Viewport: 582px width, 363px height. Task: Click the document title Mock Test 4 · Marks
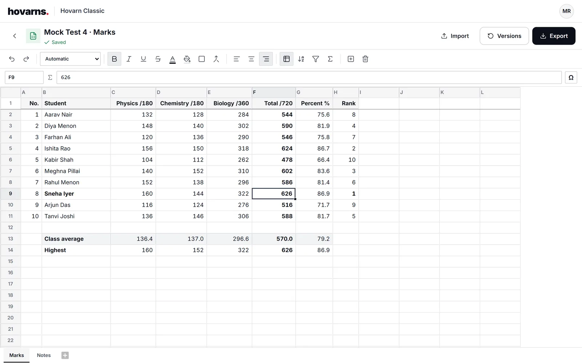[80, 32]
